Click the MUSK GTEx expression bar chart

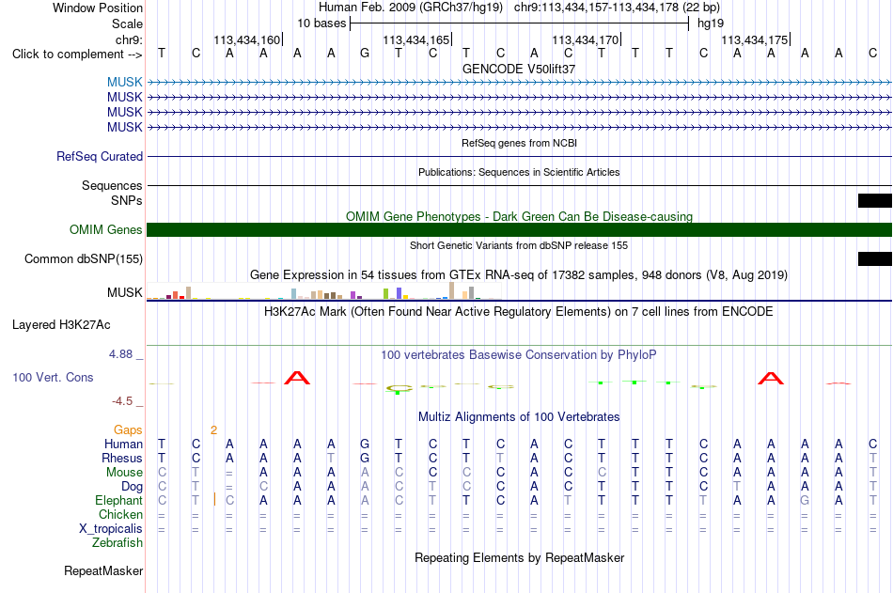323,292
